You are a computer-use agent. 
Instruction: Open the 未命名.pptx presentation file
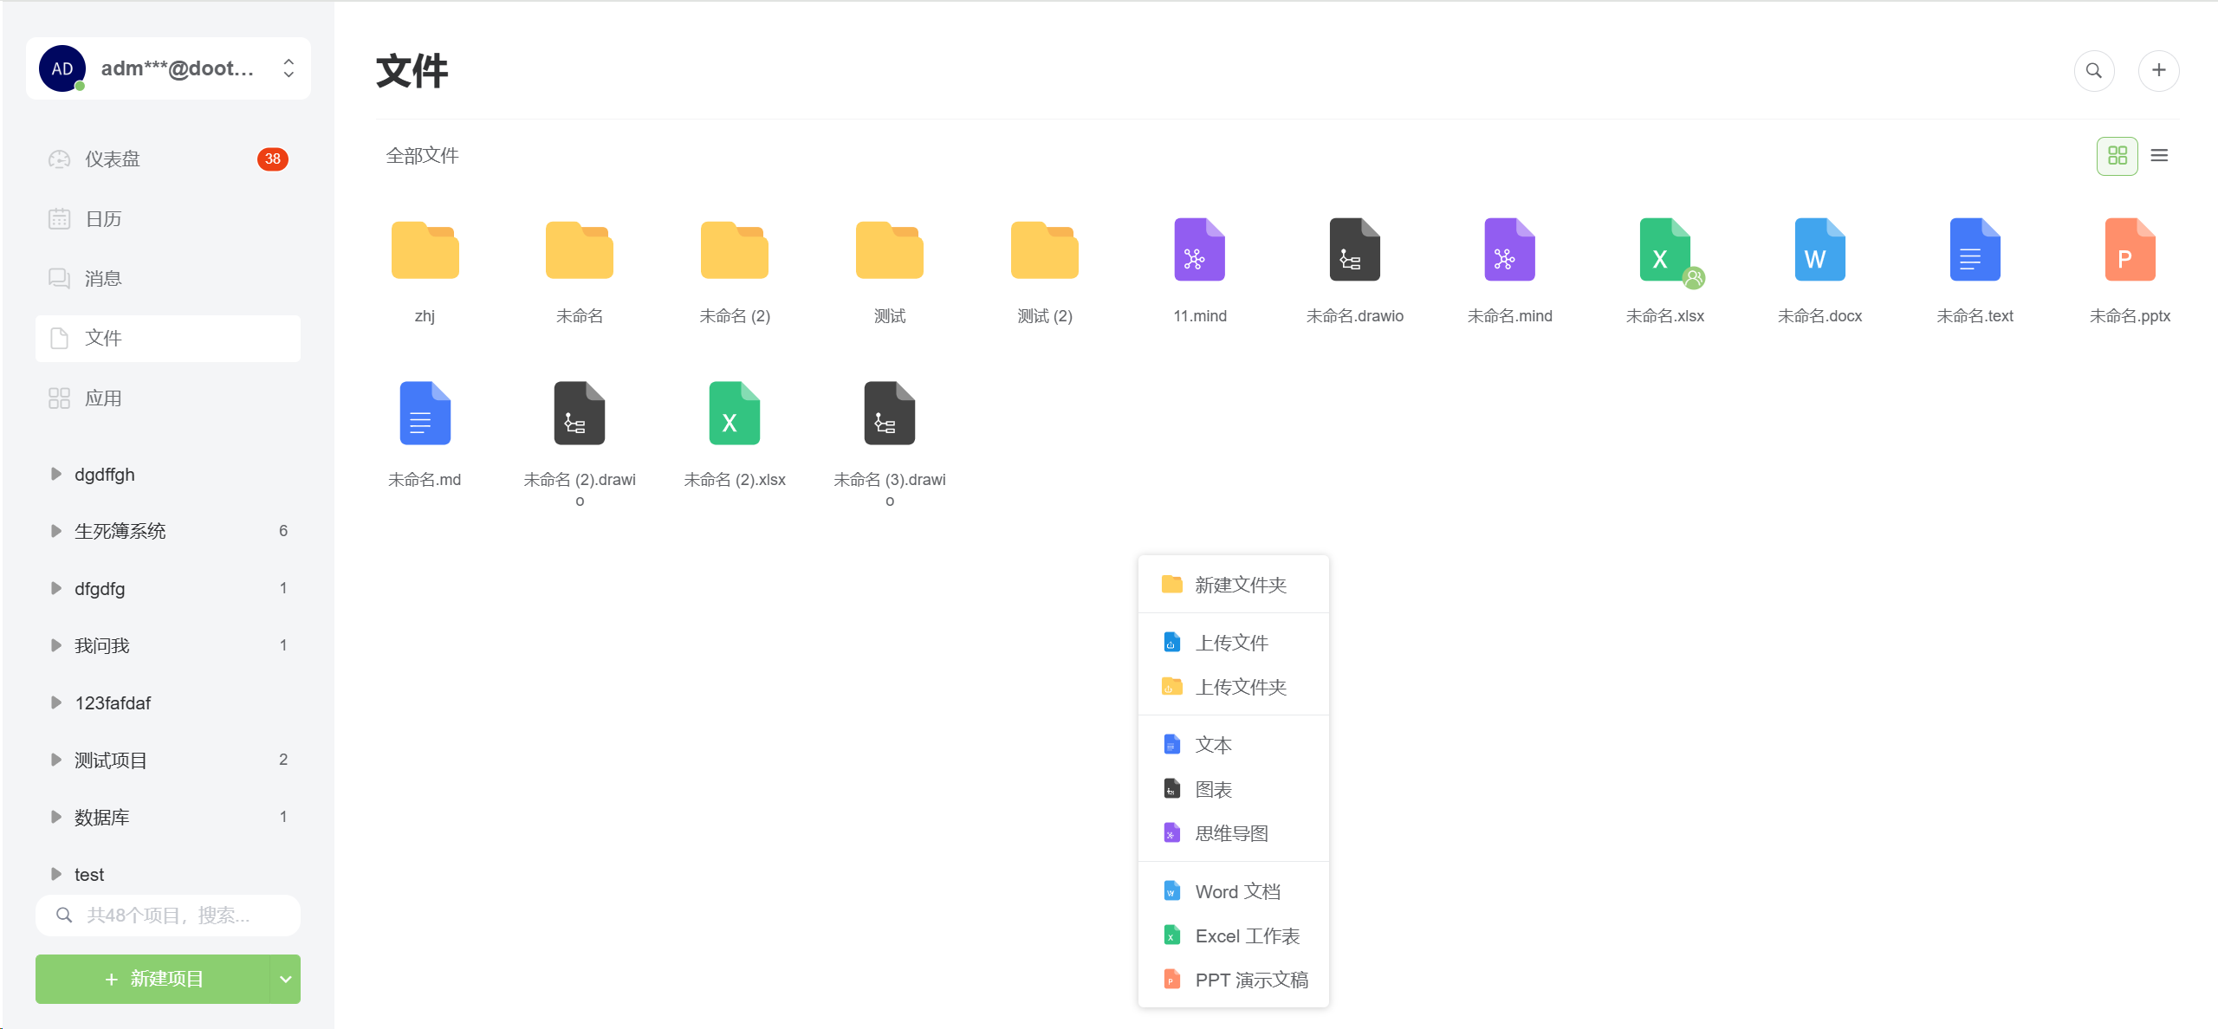[x=2129, y=250]
